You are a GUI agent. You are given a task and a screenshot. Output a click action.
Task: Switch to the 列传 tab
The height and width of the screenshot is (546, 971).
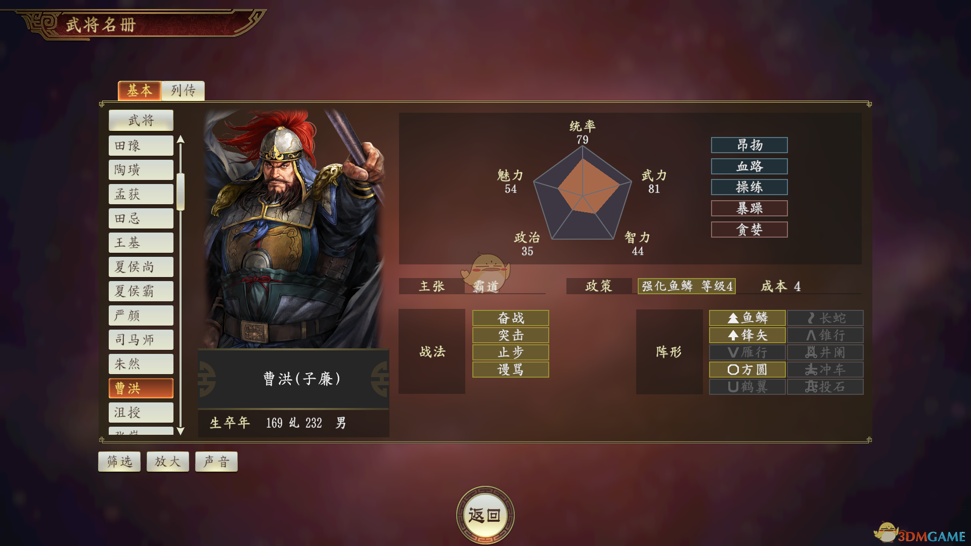click(183, 90)
